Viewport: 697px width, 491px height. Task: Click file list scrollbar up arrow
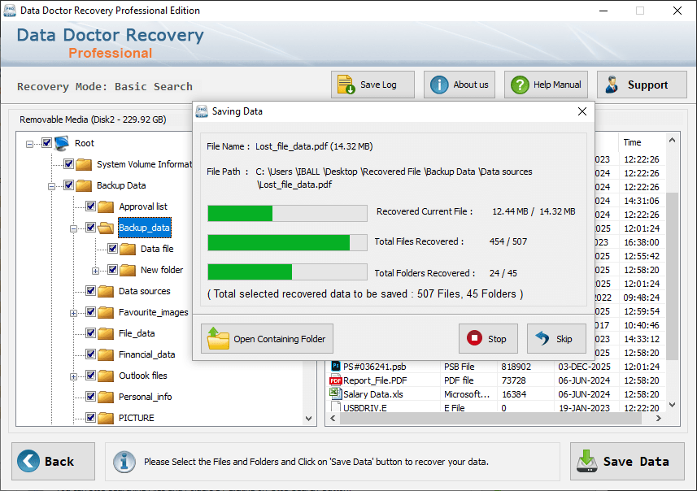tap(672, 140)
